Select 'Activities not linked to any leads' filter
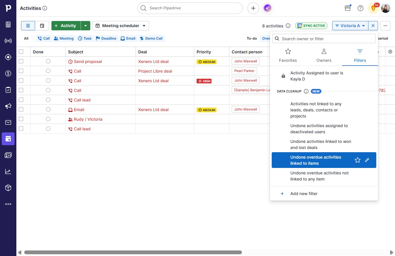The image size is (395, 256). [x=324, y=110]
